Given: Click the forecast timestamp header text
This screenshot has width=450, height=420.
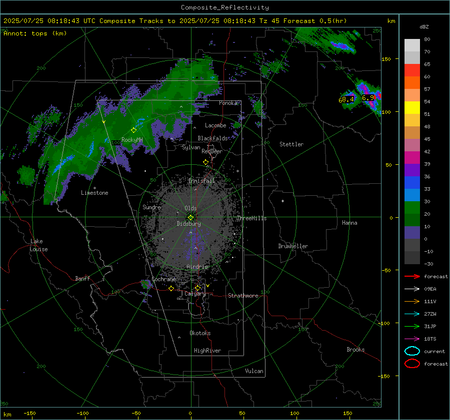Looking at the screenshot, I should [x=175, y=21].
